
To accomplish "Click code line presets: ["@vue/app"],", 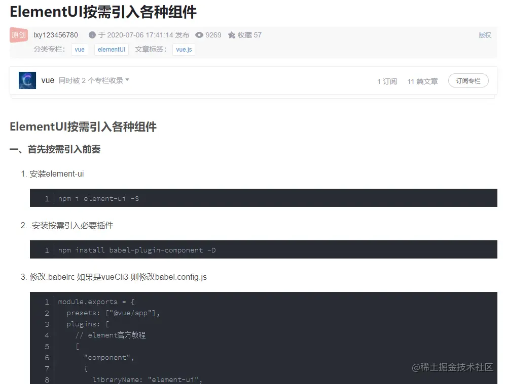I will (x=113, y=313).
